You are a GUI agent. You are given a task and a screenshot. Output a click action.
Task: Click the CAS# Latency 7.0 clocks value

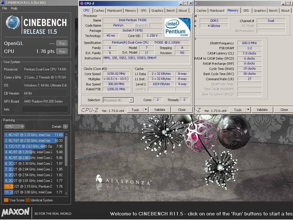point(250,53)
